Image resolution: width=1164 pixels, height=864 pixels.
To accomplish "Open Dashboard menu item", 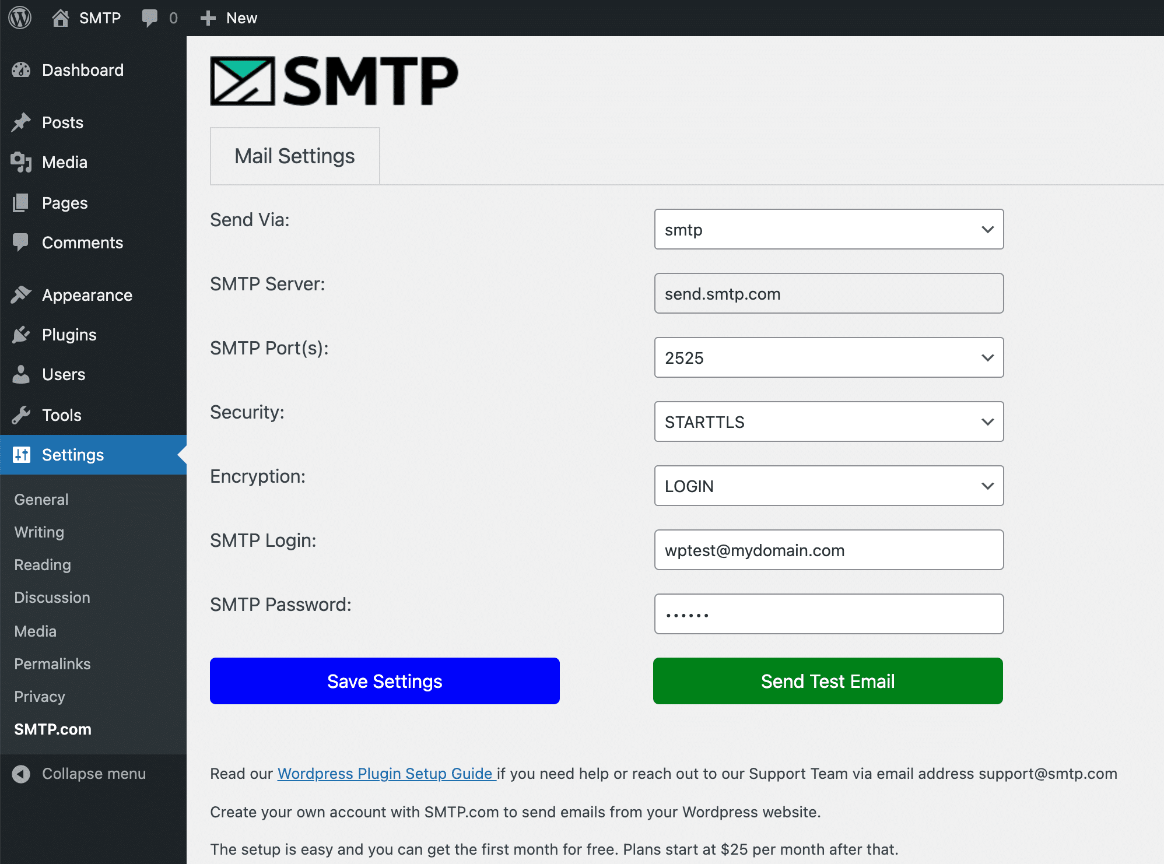I will [93, 70].
